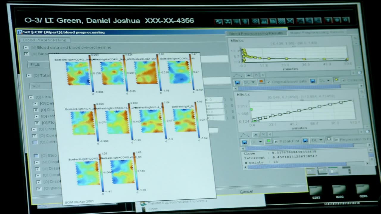Click the T icon in top toolbar
Image resolution: width=381 pixels, height=214 pixels.
click(328, 20)
